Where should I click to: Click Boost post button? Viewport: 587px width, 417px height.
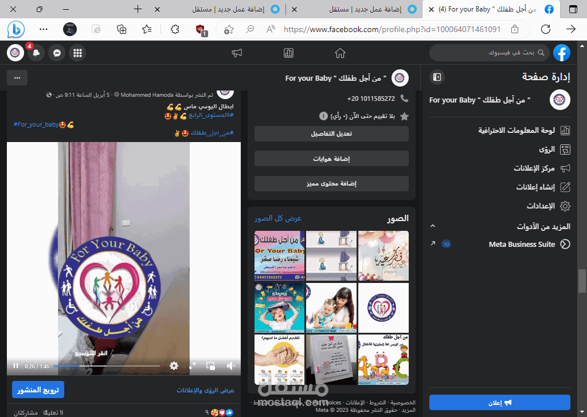coord(38,390)
